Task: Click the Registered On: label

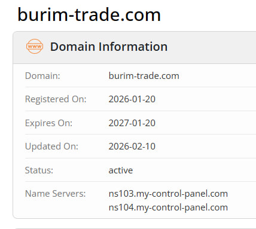Action: coord(56,99)
